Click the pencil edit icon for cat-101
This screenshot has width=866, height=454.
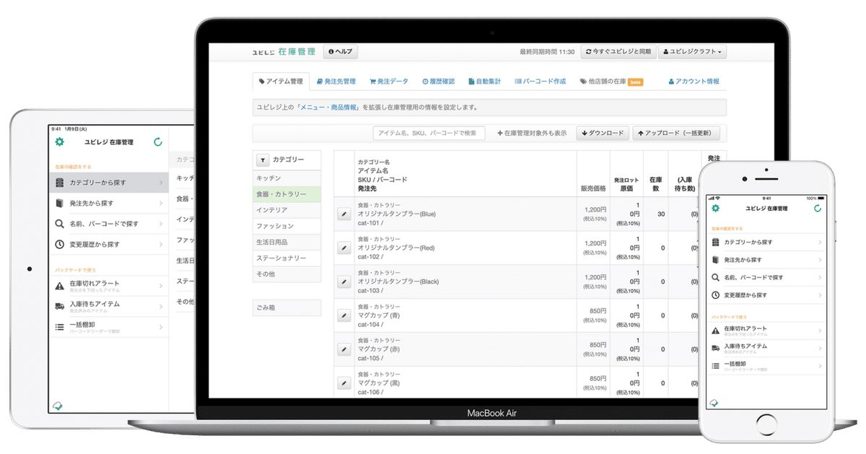344,214
